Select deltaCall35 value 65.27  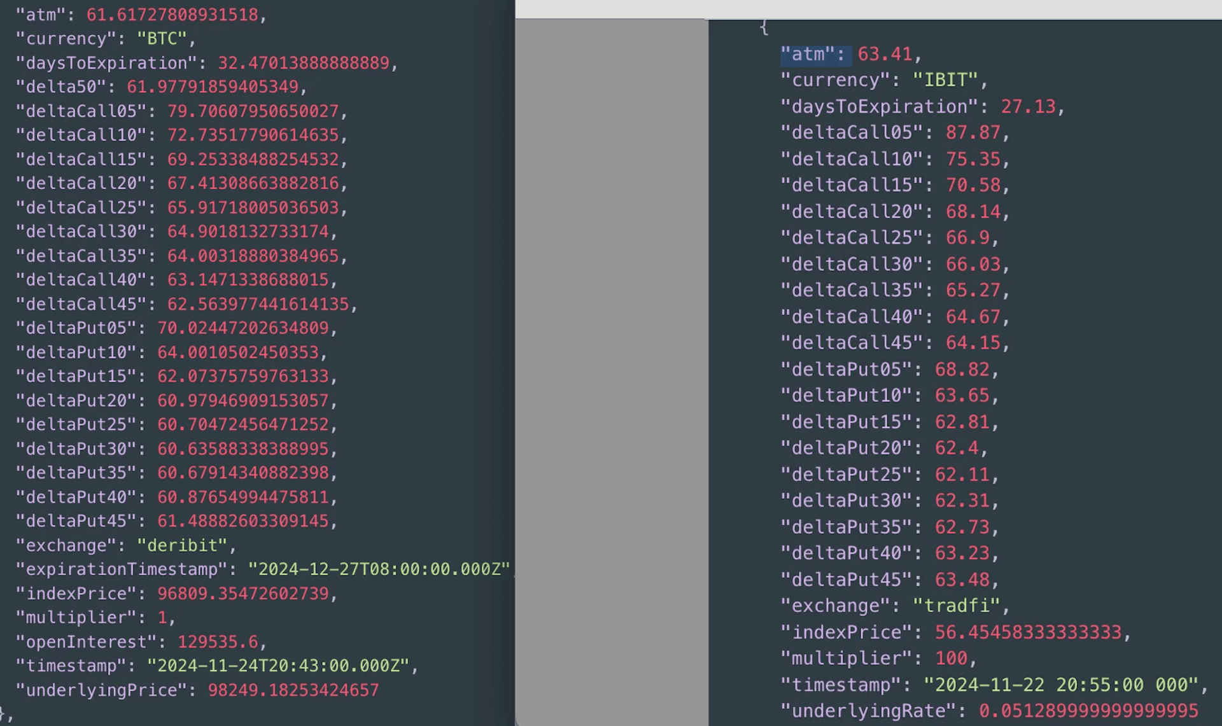pos(973,290)
